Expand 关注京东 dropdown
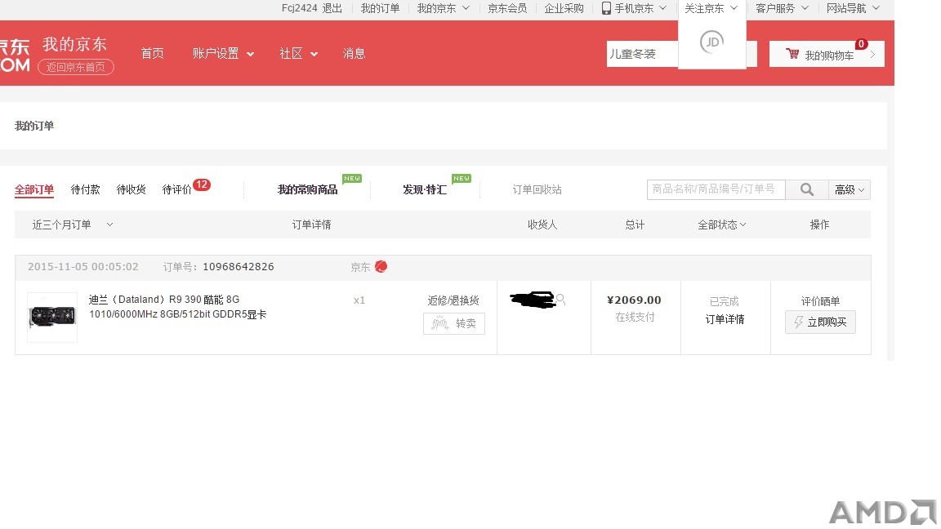The height and width of the screenshot is (529, 941). click(x=711, y=8)
